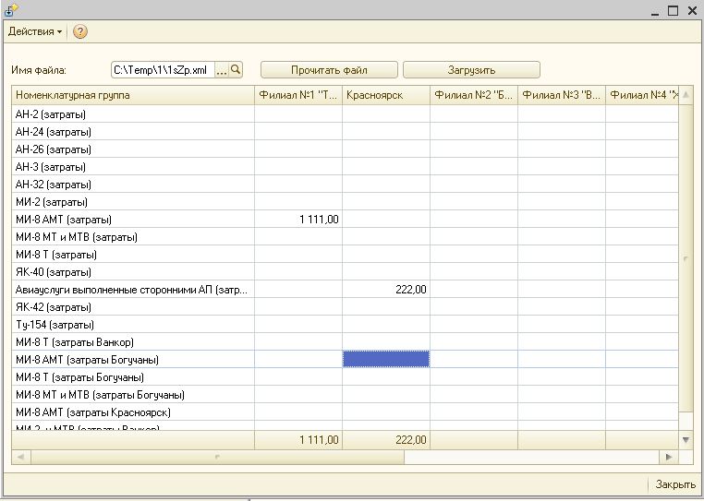This screenshot has height=501, width=704.
Task: Select the АН-26 (затраты) row
Action: coord(345,149)
